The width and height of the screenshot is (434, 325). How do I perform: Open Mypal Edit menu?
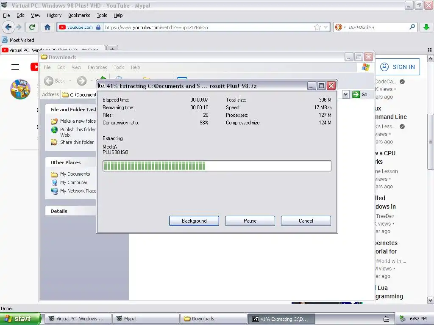tap(20, 15)
